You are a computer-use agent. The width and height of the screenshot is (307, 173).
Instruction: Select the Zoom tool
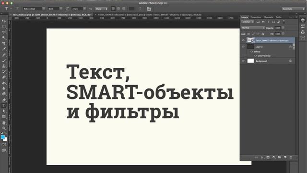point(4,128)
